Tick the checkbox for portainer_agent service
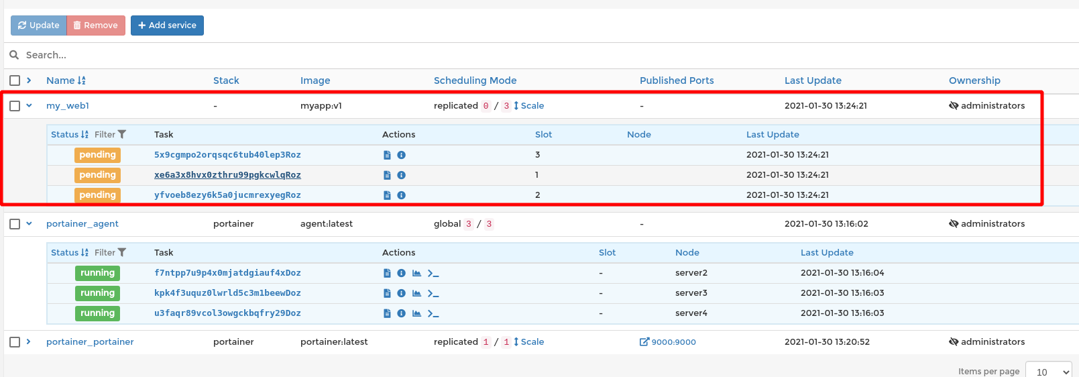 tap(15, 224)
